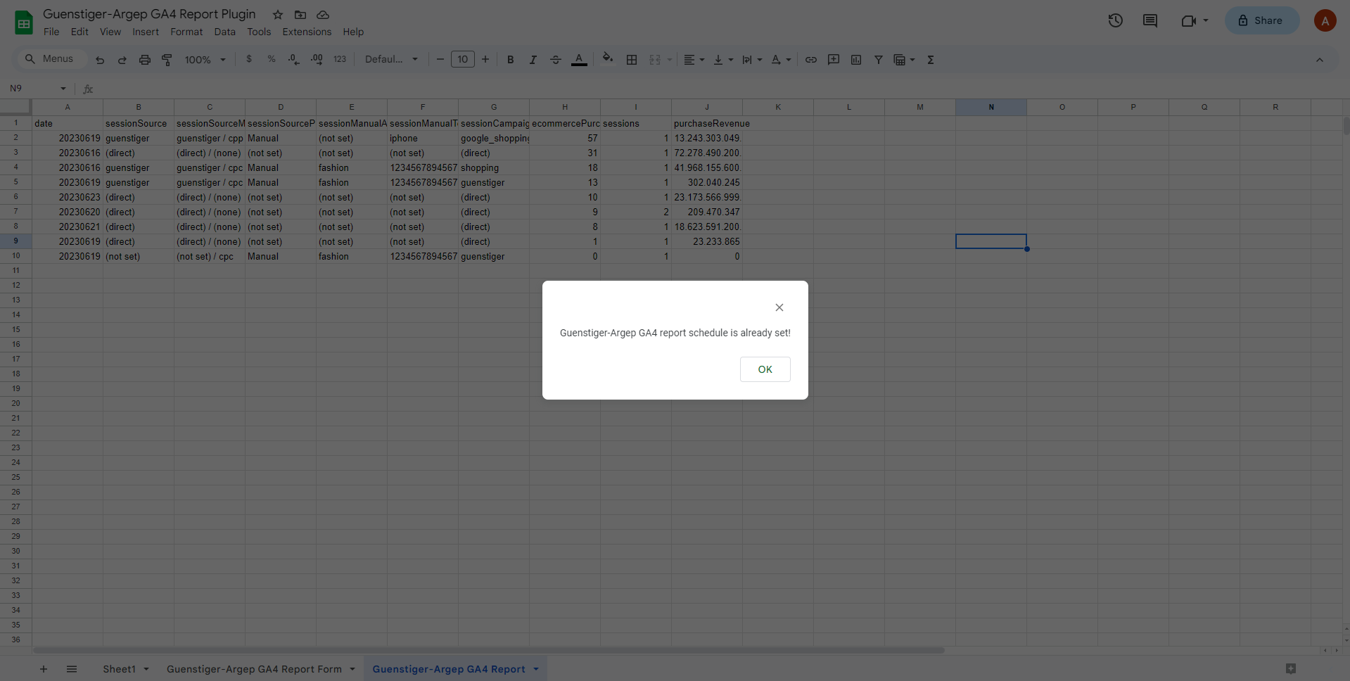Open the Format menu
1350x681 pixels.
186,32
